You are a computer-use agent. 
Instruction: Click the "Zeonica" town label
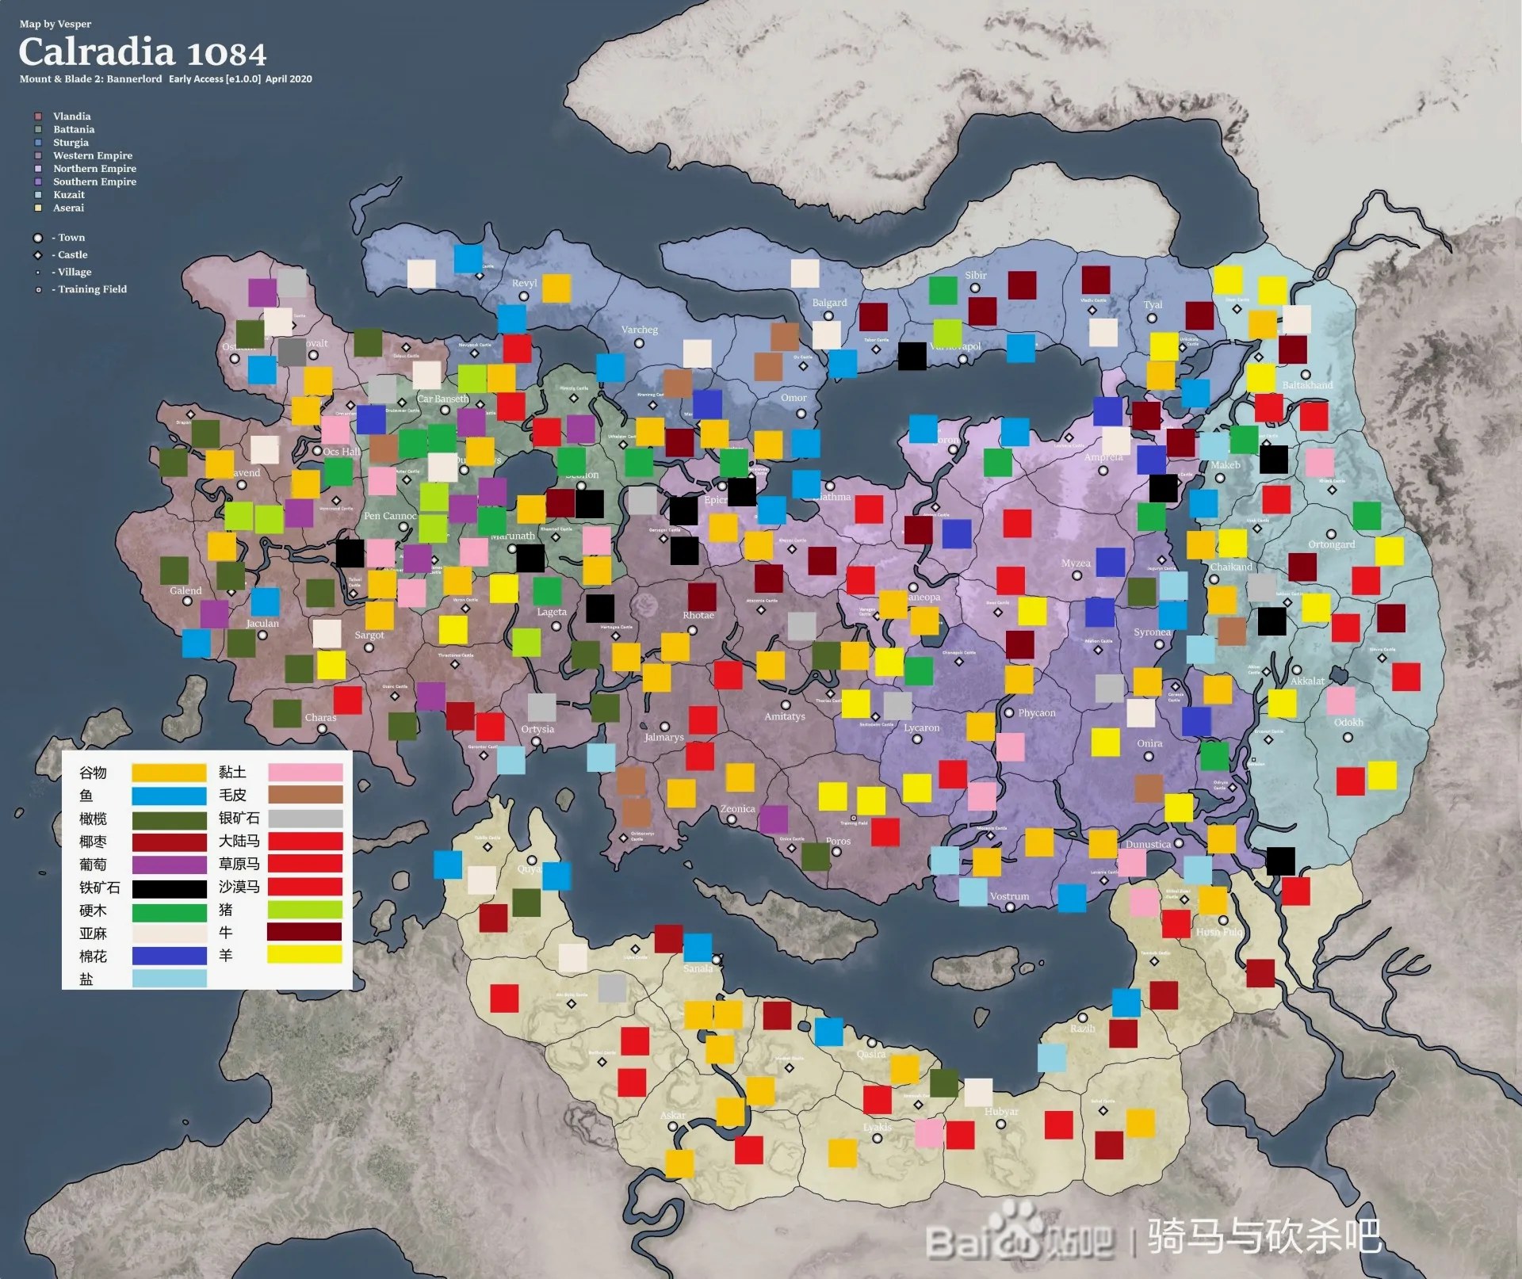(737, 808)
